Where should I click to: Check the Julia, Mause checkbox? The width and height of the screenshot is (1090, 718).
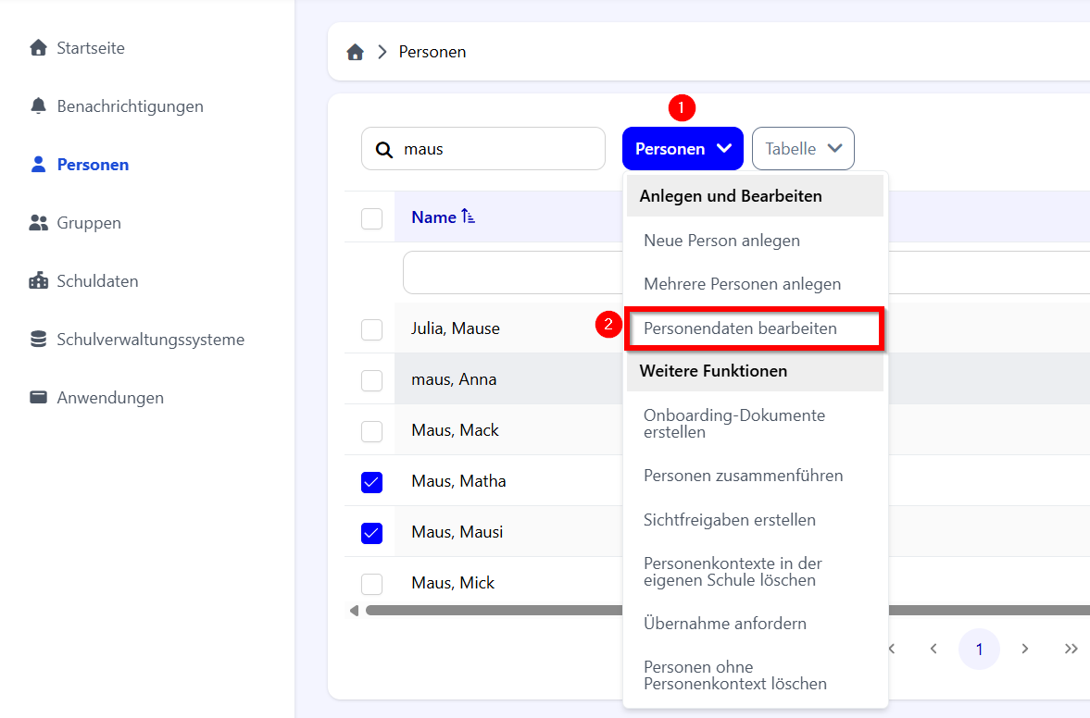(371, 329)
